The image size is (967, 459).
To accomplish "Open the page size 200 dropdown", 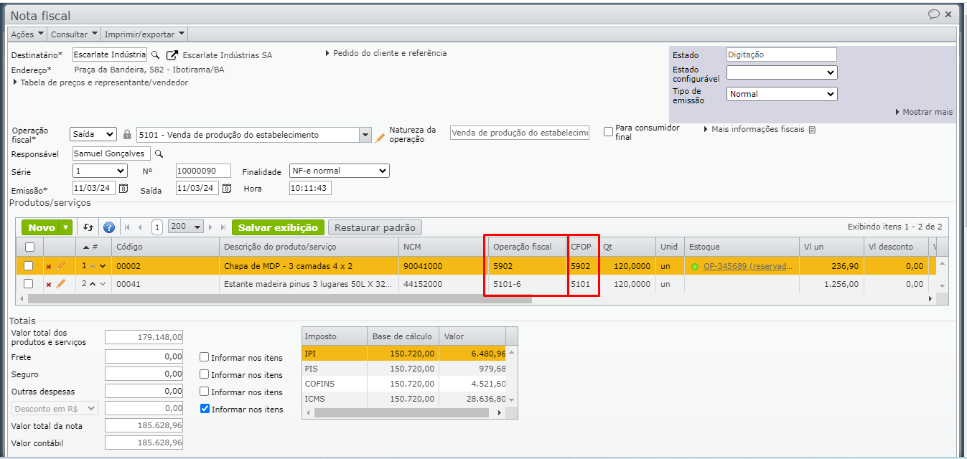I will point(186,227).
